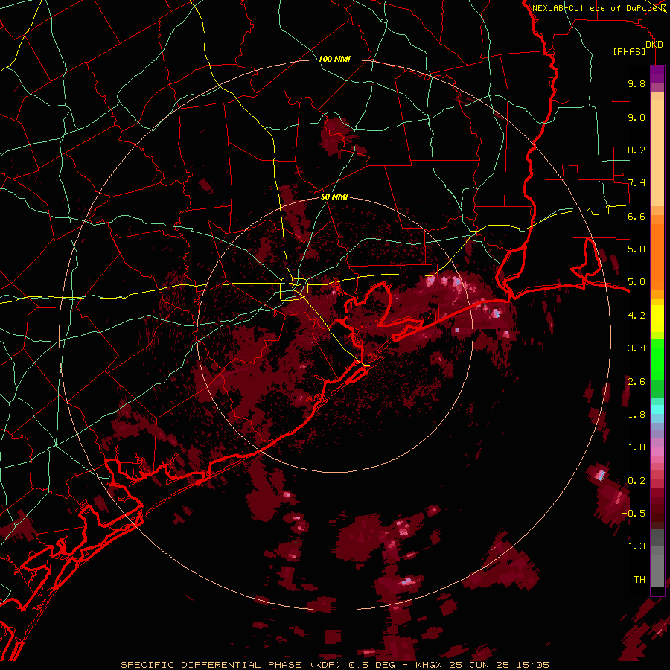Image resolution: width=670 pixels, height=670 pixels.
Task: Click the -0.5 value on the color scale
Action: [634, 514]
